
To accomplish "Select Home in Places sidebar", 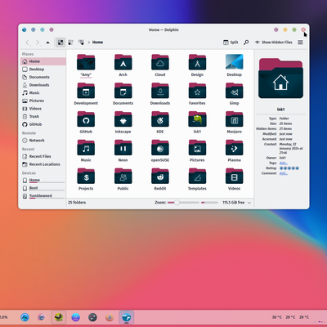I will tap(43, 61).
